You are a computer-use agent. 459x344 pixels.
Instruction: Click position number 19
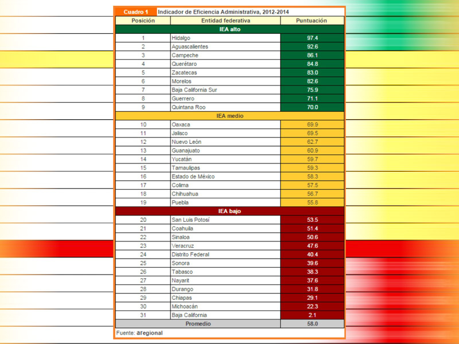click(x=143, y=202)
